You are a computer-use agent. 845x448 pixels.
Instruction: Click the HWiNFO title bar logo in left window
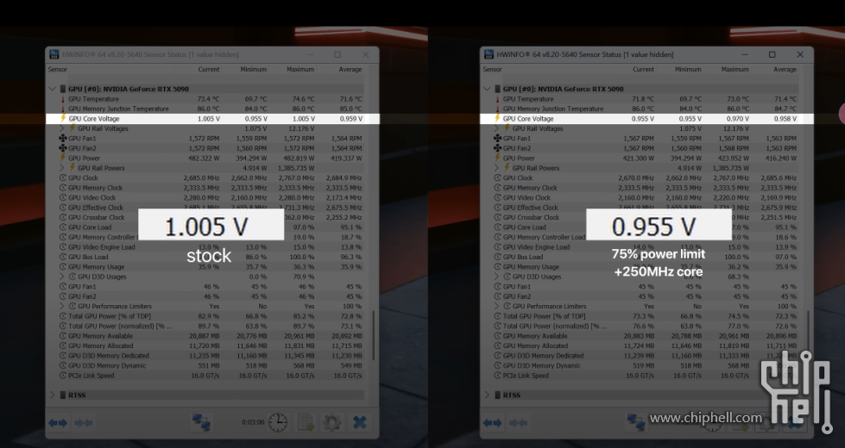click(x=54, y=54)
